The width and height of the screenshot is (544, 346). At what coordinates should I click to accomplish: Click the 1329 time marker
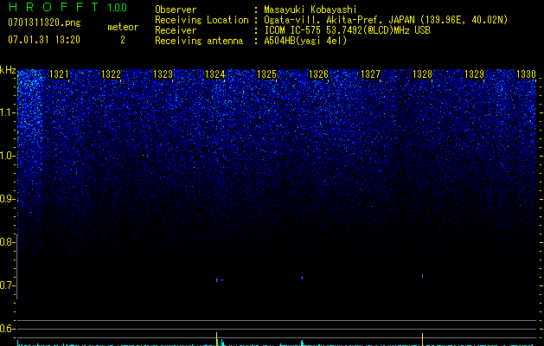pyautogui.click(x=474, y=74)
